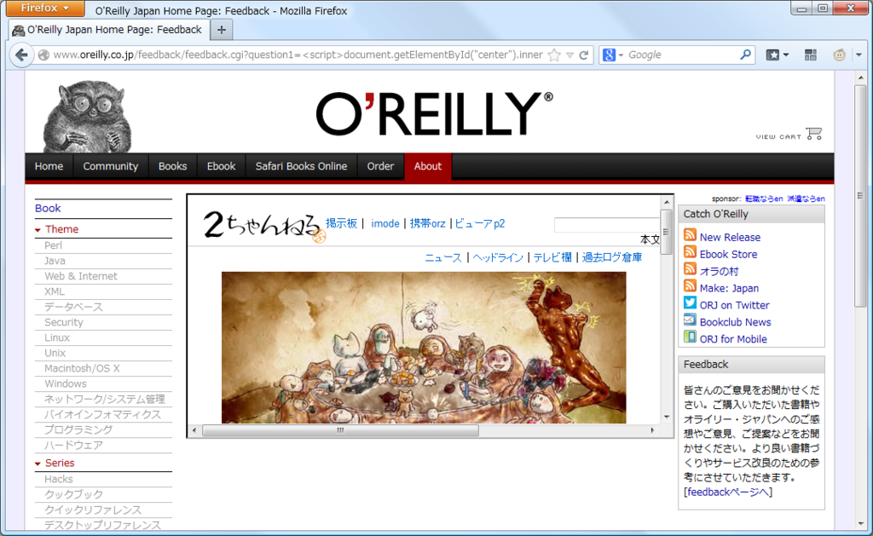Click the 2ちゃんねる logo in the frame

pyautogui.click(x=263, y=226)
